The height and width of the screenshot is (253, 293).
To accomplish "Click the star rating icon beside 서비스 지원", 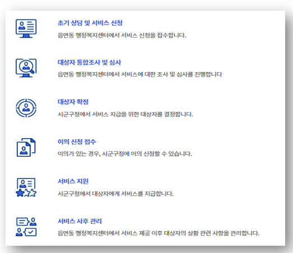I will pos(26,188).
